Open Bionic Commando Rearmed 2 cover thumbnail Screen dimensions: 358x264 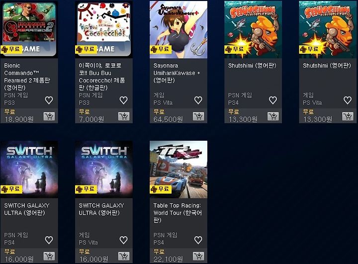[29, 29]
